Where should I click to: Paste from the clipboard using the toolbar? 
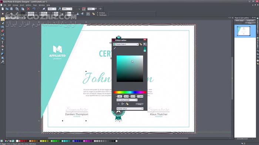(x=23, y=9)
